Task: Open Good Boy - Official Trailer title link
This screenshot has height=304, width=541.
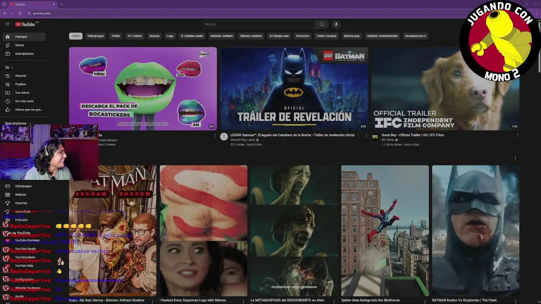Action: [x=413, y=135]
